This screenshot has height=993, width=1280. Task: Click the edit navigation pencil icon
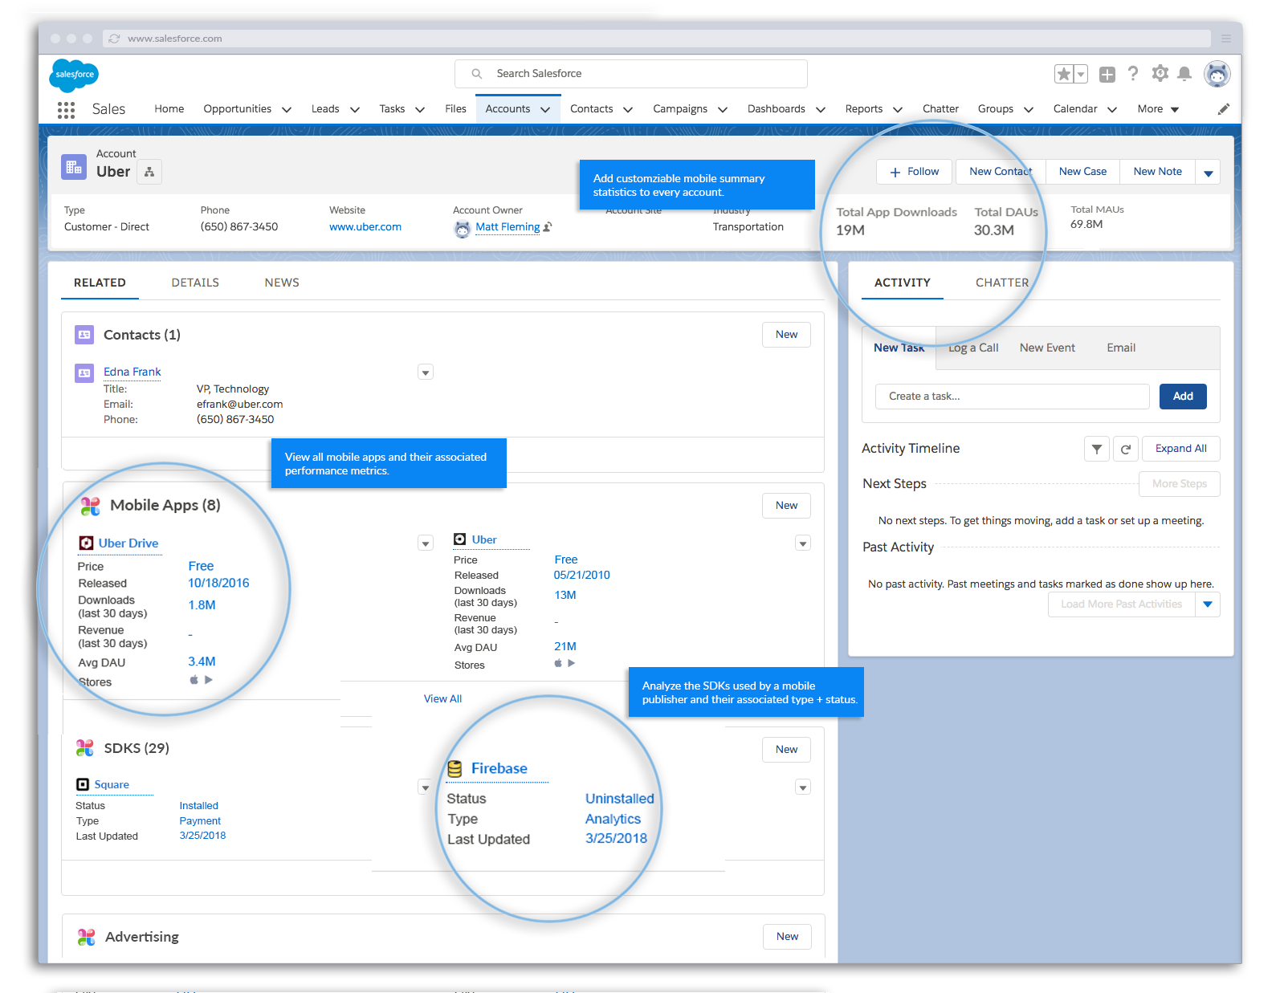click(x=1223, y=109)
